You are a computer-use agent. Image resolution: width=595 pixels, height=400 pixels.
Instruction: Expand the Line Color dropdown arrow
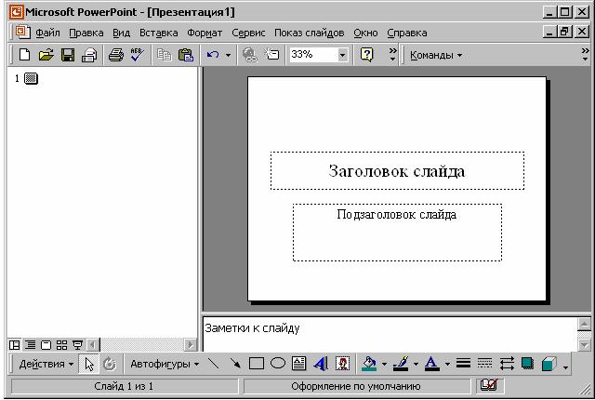point(416,364)
